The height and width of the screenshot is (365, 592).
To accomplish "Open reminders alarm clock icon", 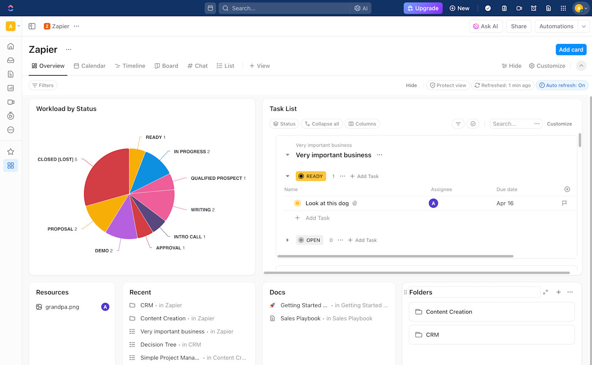I will click(x=534, y=8).
